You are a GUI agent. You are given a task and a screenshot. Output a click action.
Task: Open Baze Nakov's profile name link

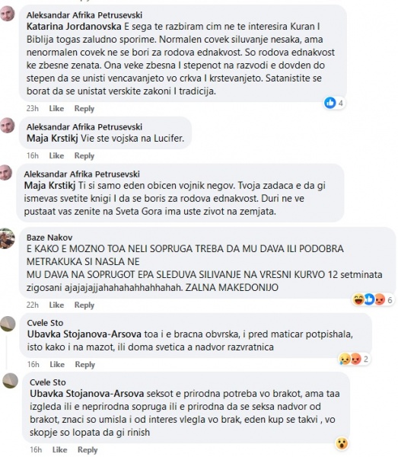click(49, 238)
